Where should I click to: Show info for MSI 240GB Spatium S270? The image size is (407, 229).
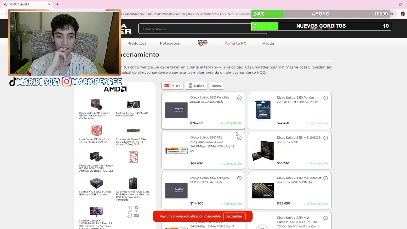pyautogui.click(x=326, y=138)
